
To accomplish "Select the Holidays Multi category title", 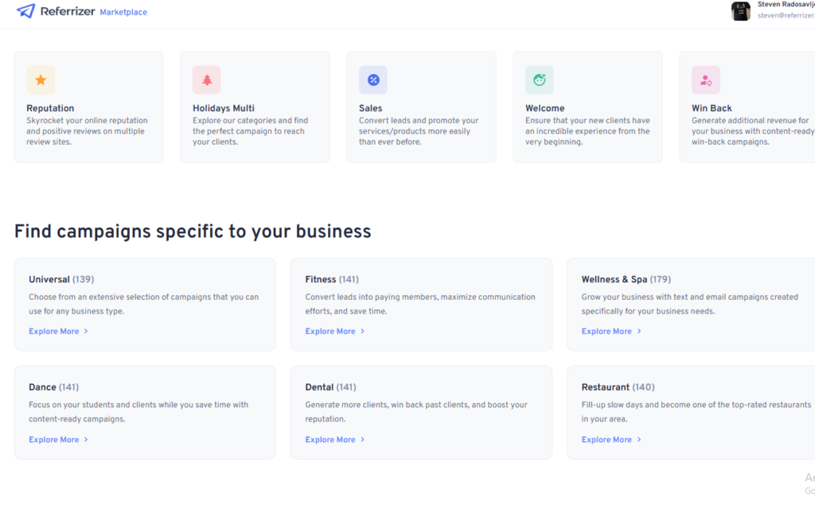I will click(x=224, y=108).
